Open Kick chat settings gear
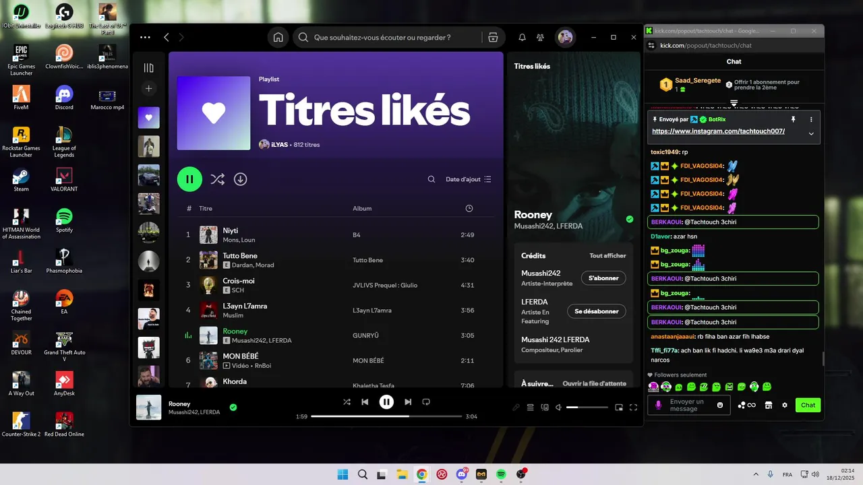Image resolution: width=863 pixels, height=485 pixels. tap(785, 405)
